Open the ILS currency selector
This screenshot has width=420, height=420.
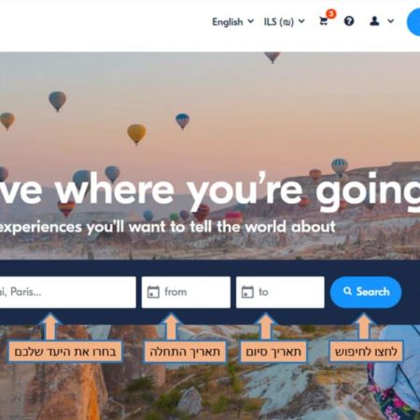tap(285, 21)
